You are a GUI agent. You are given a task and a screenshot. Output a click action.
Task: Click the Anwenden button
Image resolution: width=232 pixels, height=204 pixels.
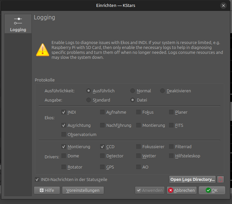150,190
